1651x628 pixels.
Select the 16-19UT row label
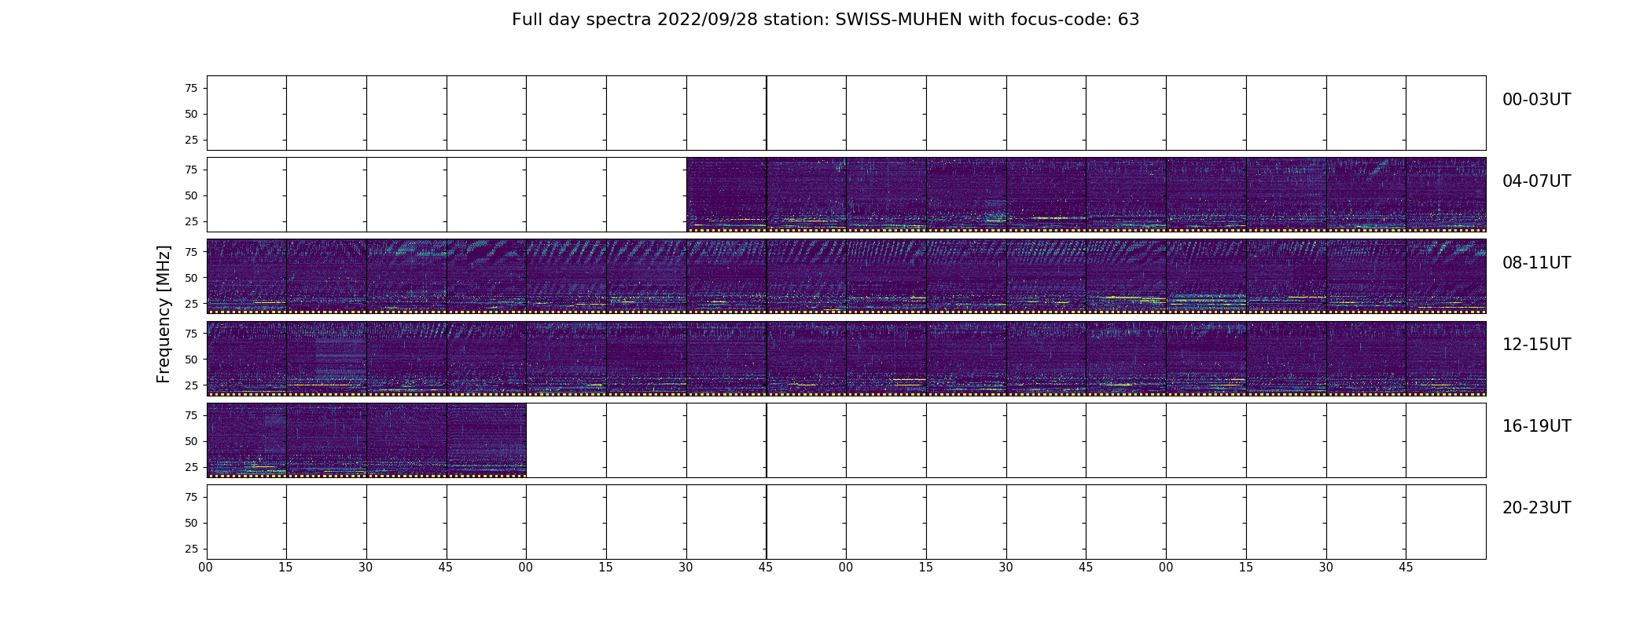1536,426
